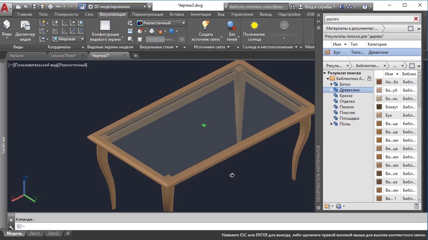Close the Materials Browser palette with X

[x=319, y=15]
